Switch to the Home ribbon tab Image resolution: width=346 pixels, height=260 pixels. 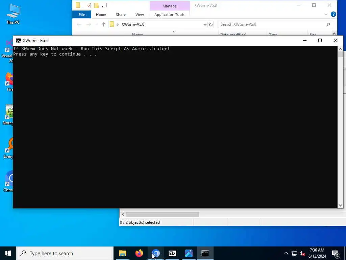(101, 14)
